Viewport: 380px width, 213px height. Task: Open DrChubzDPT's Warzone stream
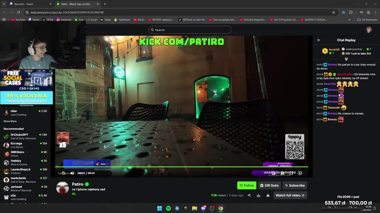point(25,136)
